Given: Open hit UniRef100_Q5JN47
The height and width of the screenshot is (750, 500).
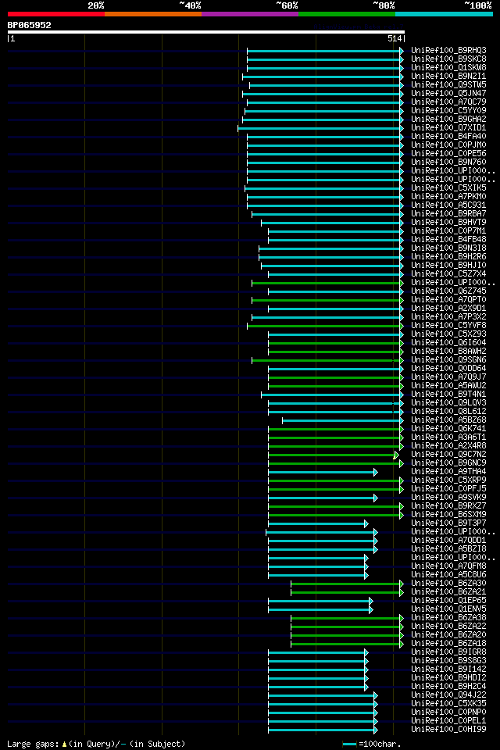Looking at the screenshot, I should point(448,93).
